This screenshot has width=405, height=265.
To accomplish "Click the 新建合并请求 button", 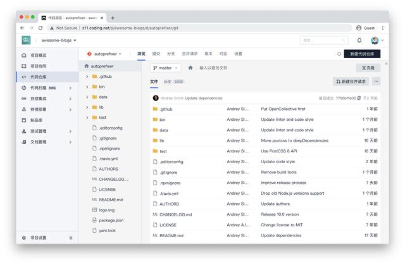I will [351, 82].
